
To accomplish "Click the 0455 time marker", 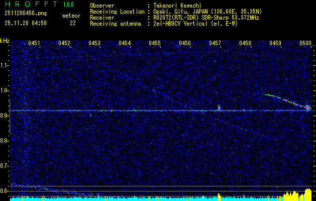I will click(155, 43).
